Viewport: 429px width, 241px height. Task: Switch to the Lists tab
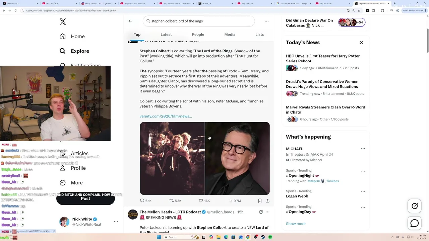260,34
